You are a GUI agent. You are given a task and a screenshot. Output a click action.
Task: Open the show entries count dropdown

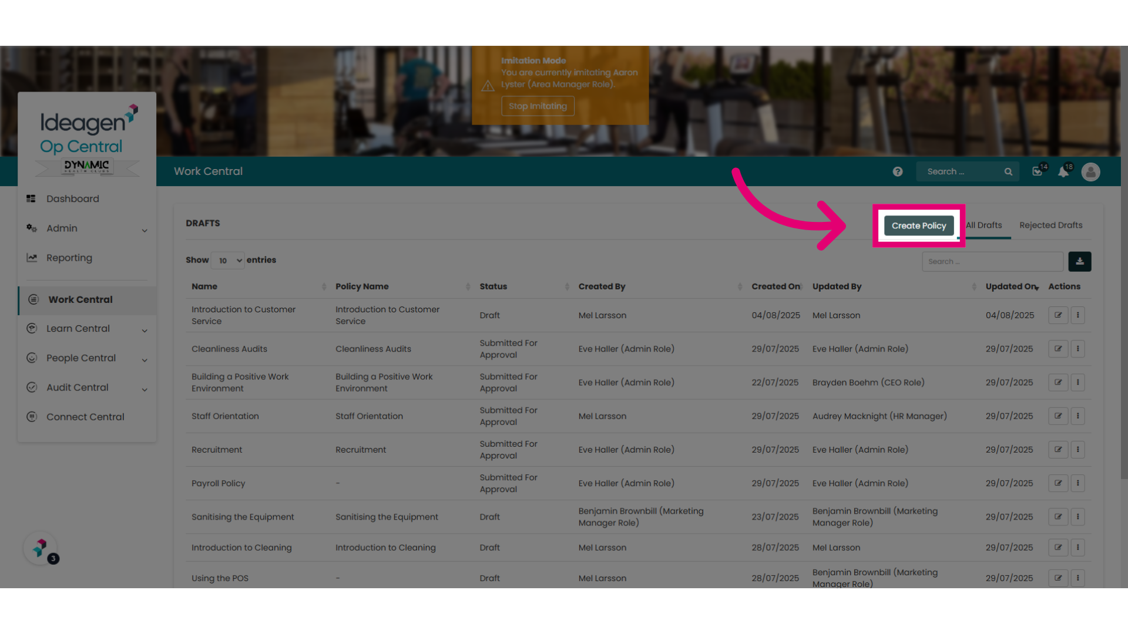click(x=227, y=260)
